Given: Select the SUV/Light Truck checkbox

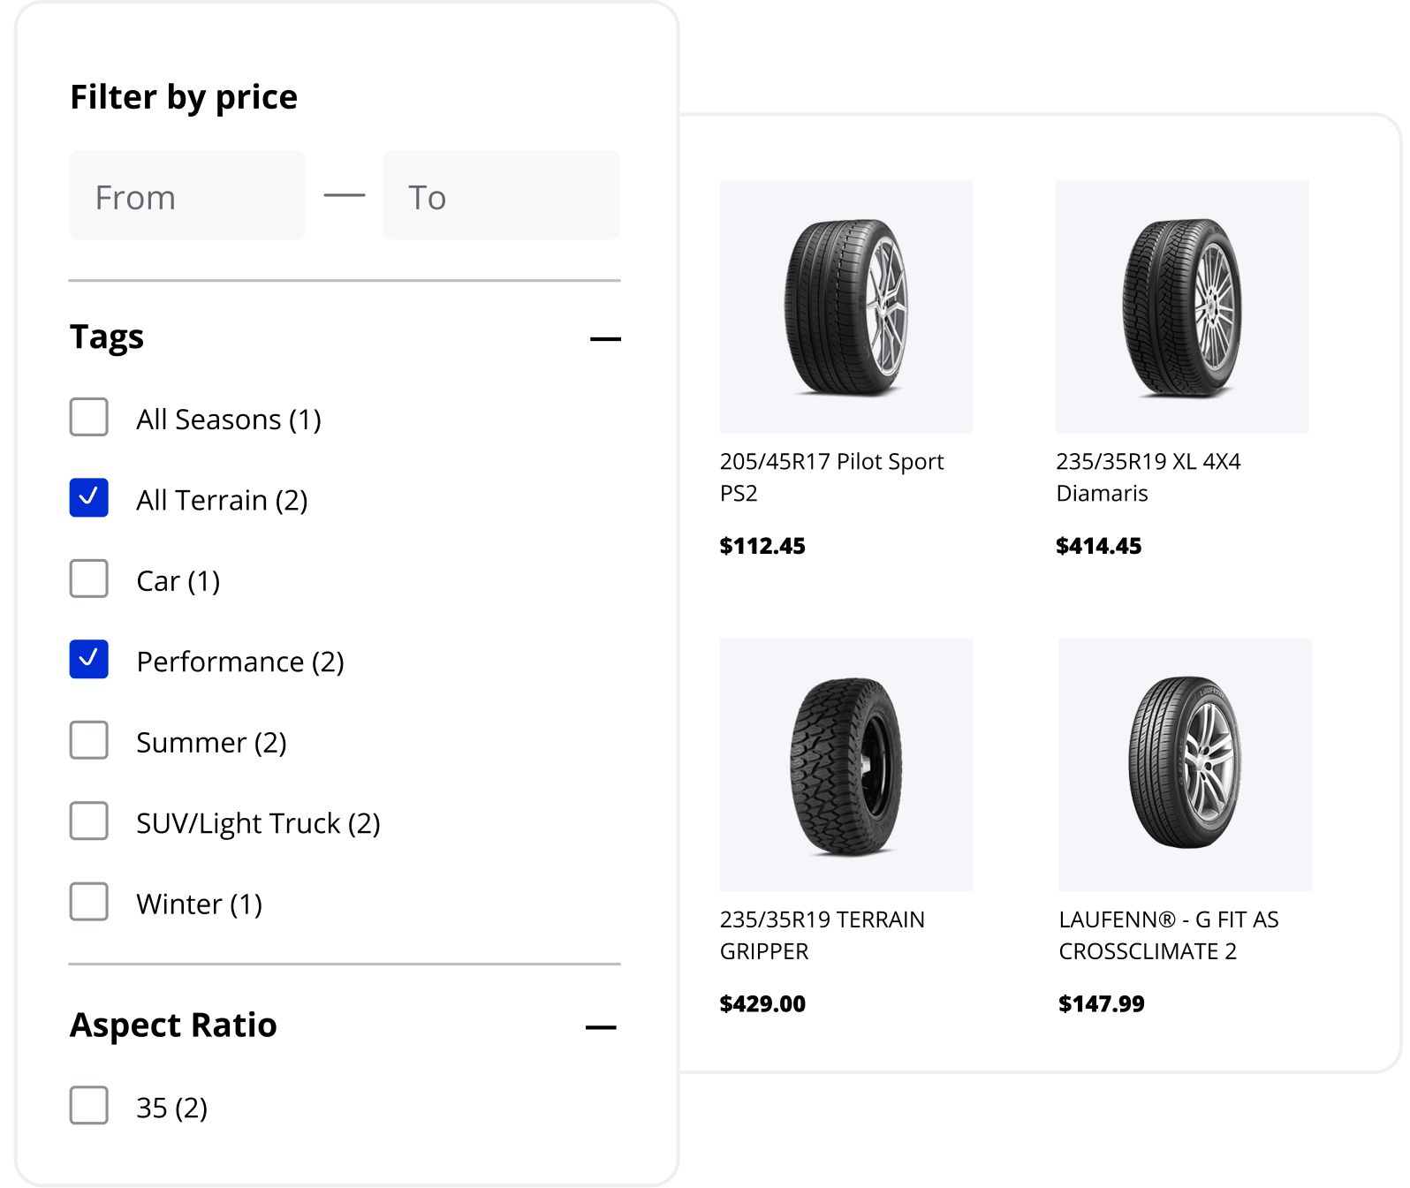Looking at the screenshot, I should click(x=89, y=821).
